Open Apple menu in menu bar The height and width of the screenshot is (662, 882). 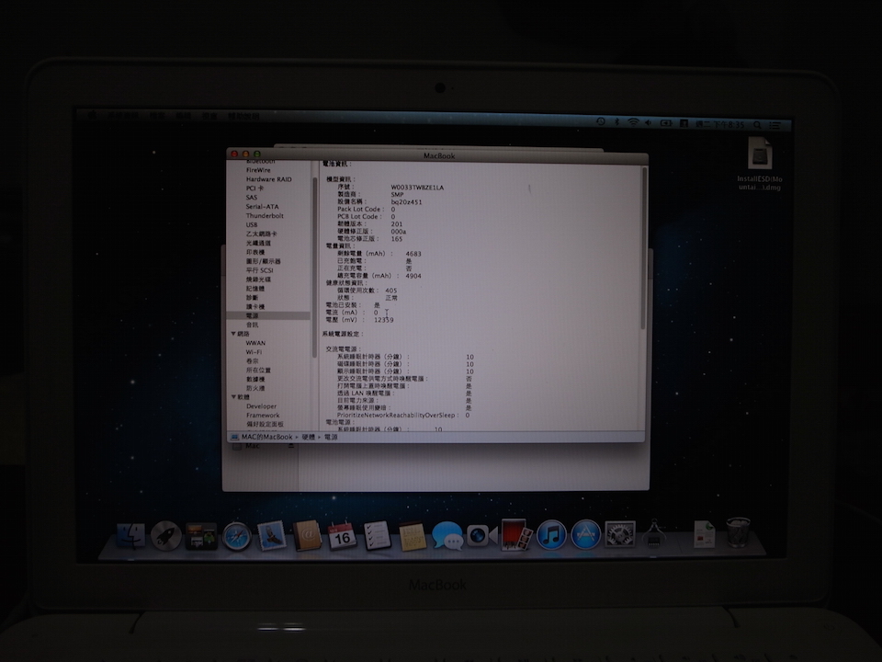point(92,116)
